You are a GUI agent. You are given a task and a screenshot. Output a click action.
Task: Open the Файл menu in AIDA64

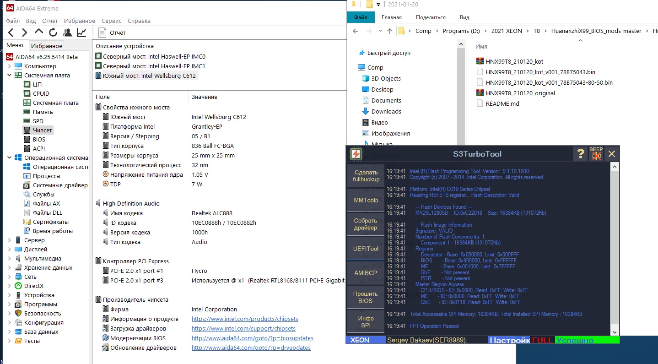coord(13,21)
